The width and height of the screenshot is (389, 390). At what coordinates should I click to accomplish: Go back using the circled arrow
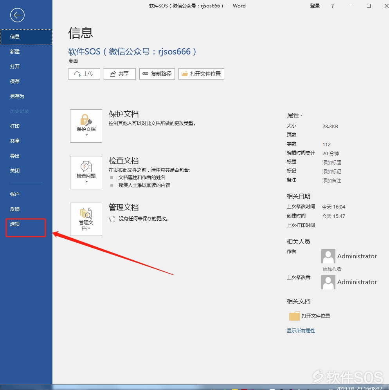(x=17, y=15)
